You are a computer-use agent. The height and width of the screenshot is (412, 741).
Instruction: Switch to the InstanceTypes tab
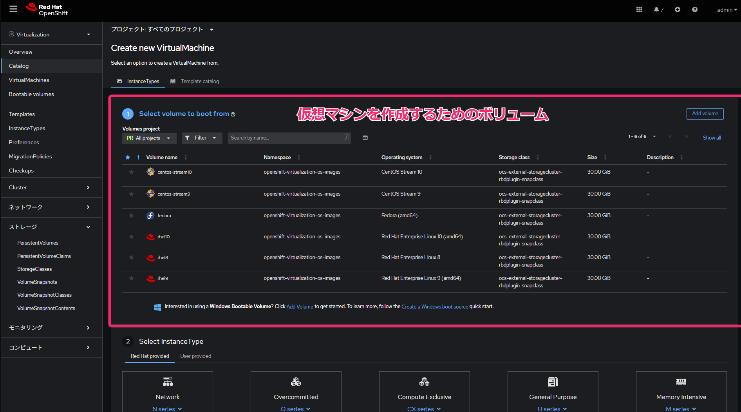[x=138, y=82]
